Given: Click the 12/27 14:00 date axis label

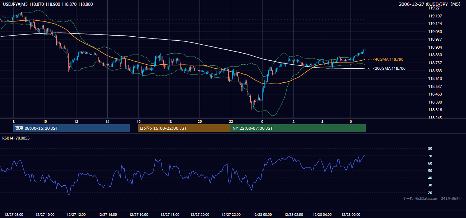Looking at the screenshot, I should tap(107, 215).
